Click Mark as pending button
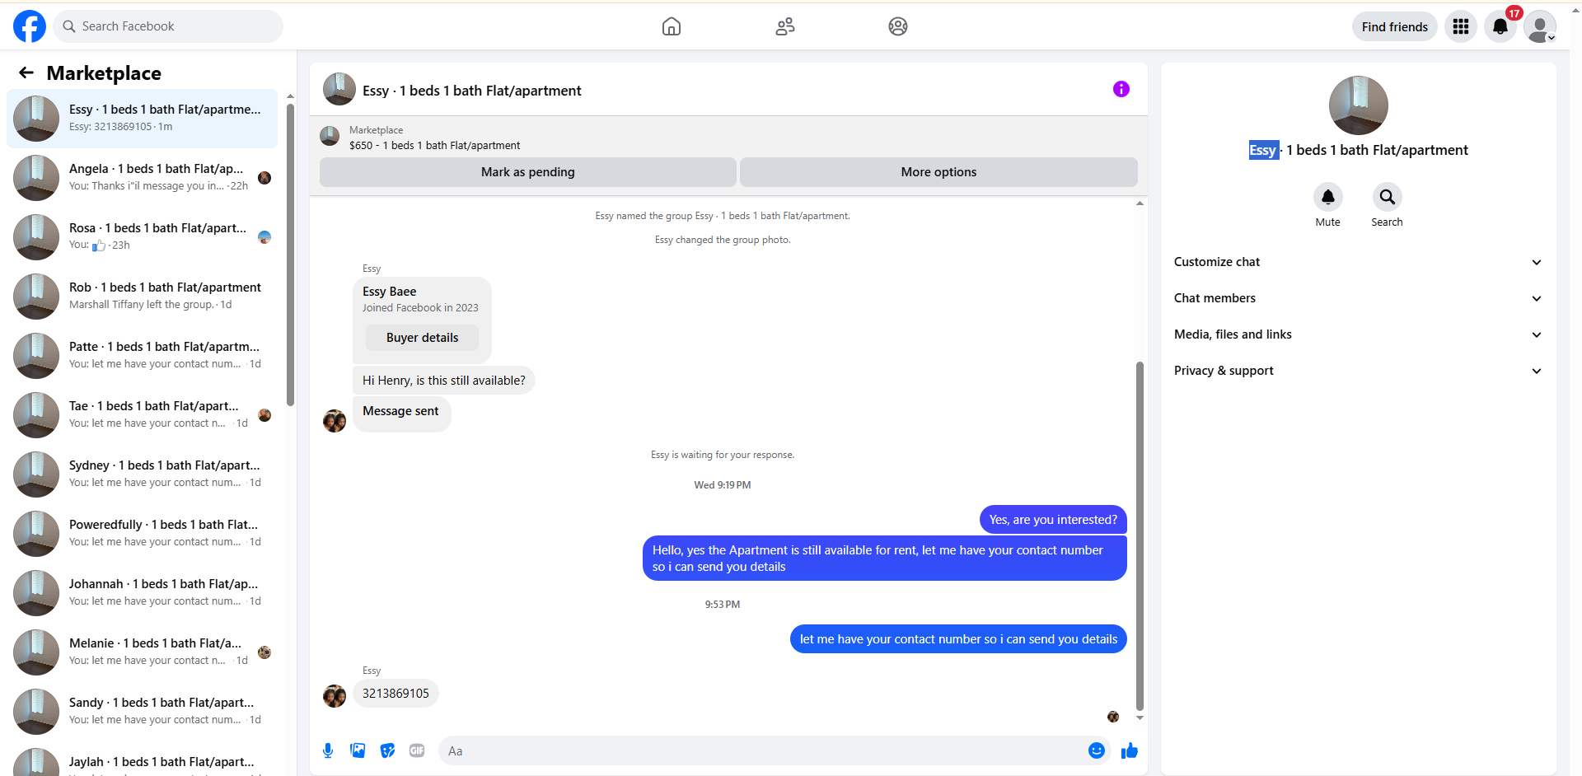1582x776 pixels. click(x=528, y=172)
